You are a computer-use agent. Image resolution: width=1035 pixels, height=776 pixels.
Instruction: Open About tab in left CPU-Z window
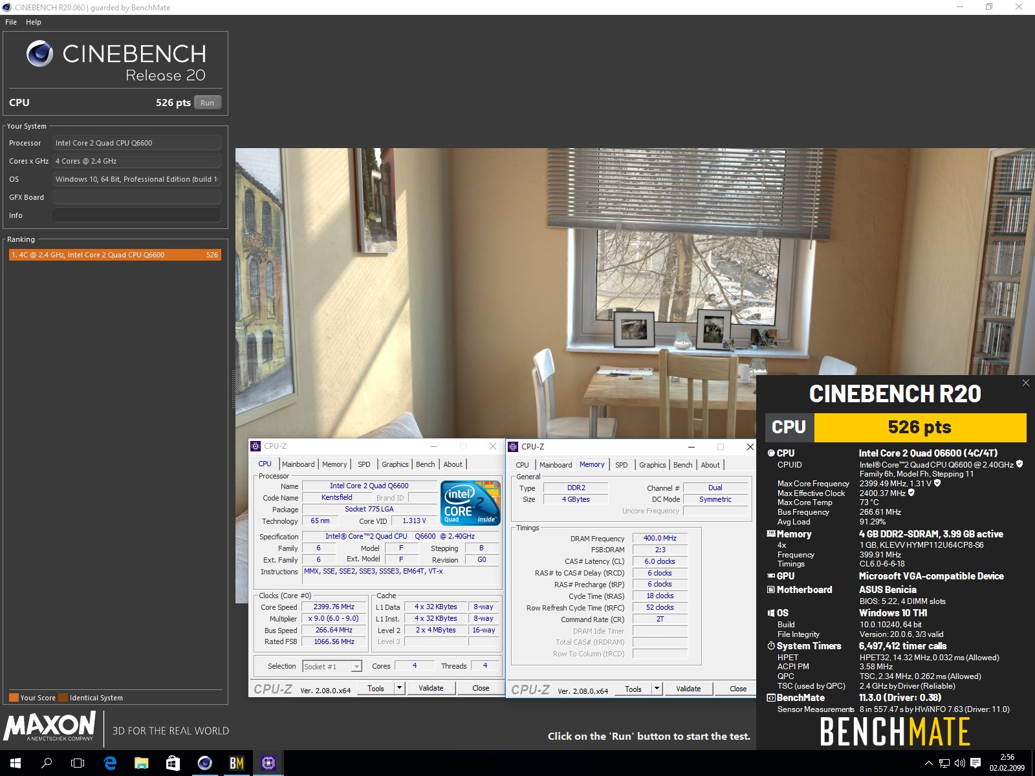453,464
